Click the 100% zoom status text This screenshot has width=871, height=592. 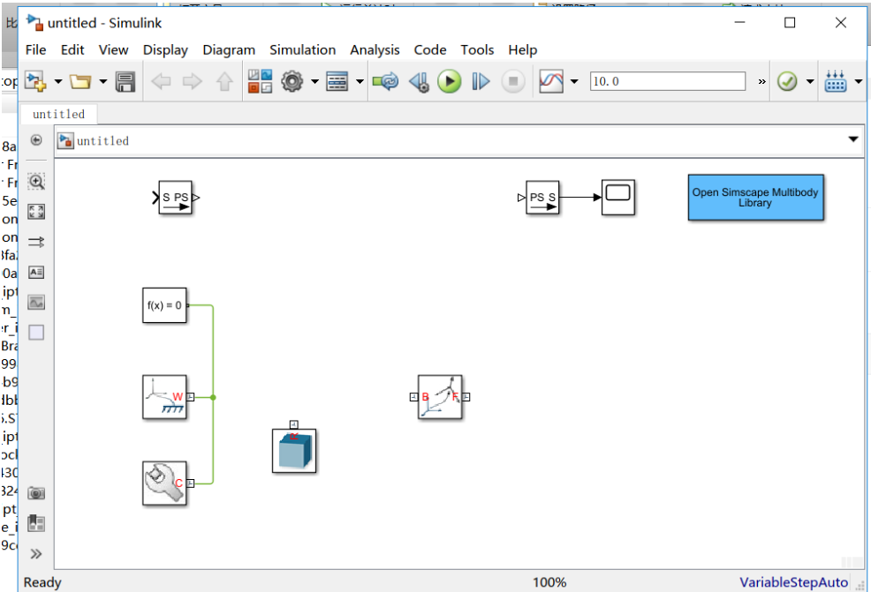(x=549, y=582)
